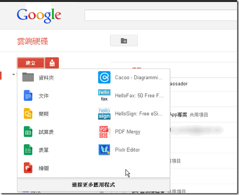This screenshot has height=195, width=239.
Task: Select the Cacoo blue app icon
Action: 104,77
